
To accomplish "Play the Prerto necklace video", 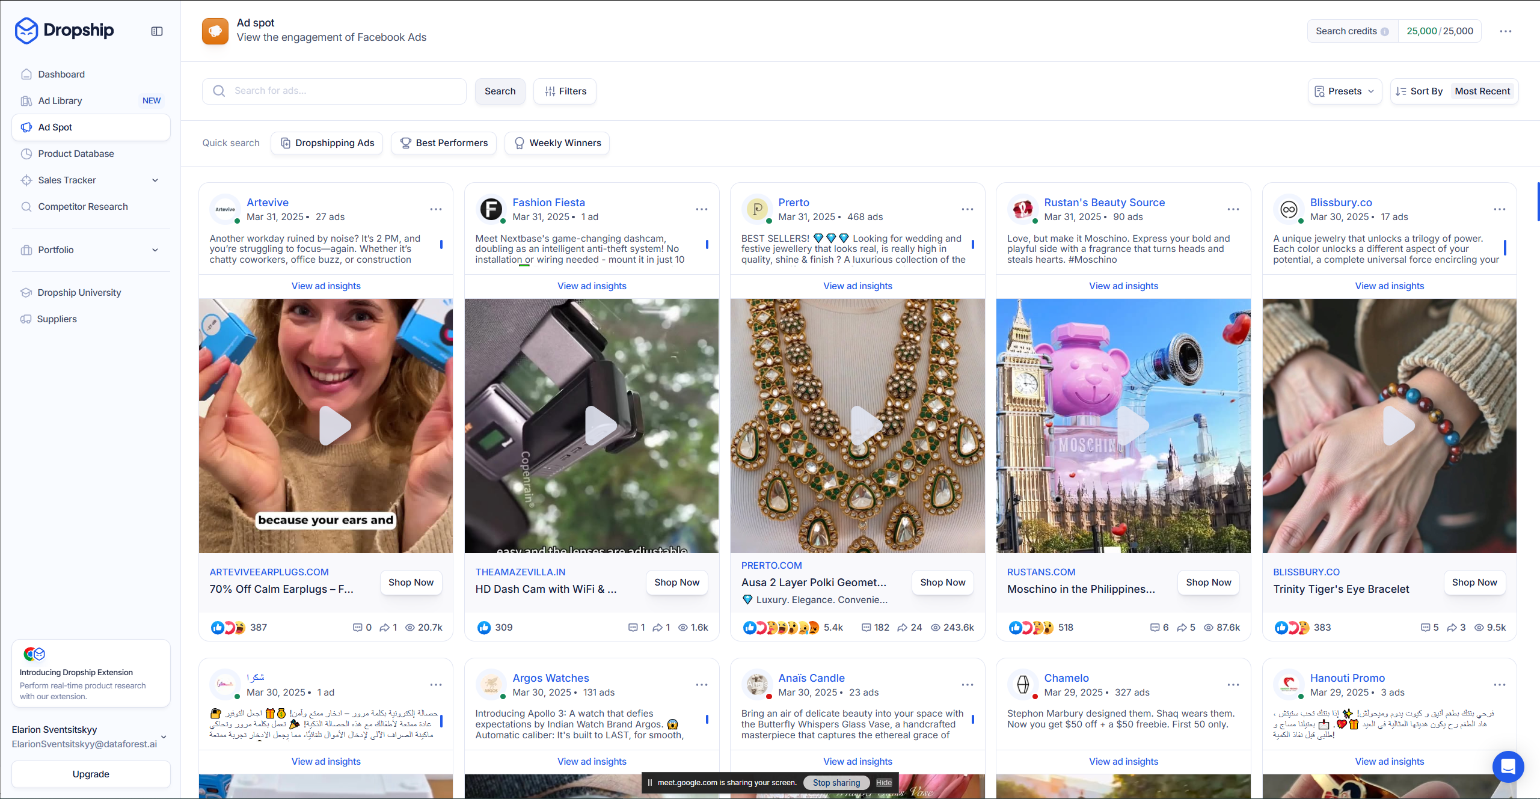I will click(866, 426).
